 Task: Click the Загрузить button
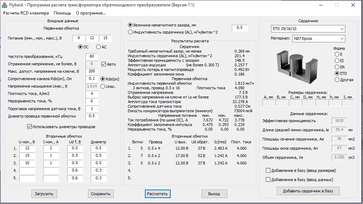(44, 194)
